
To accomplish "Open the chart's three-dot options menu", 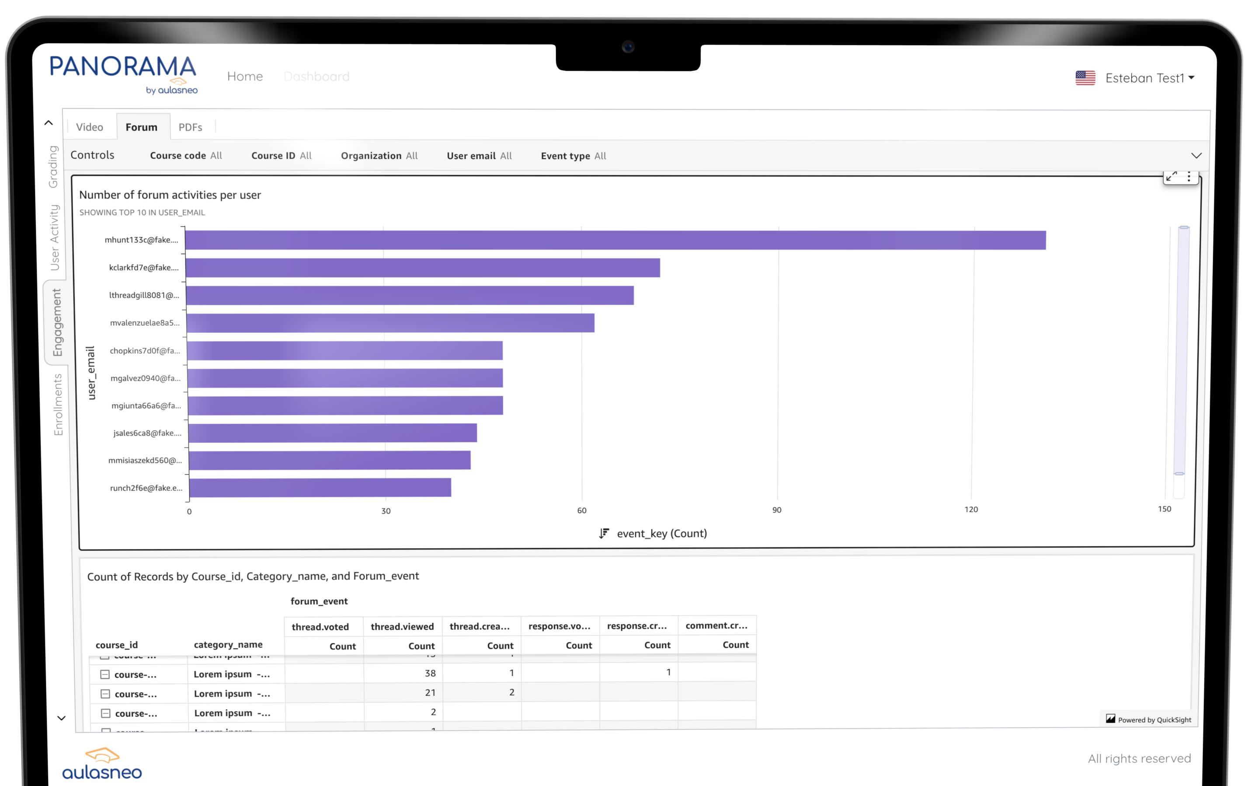I will coord(1189,177).
